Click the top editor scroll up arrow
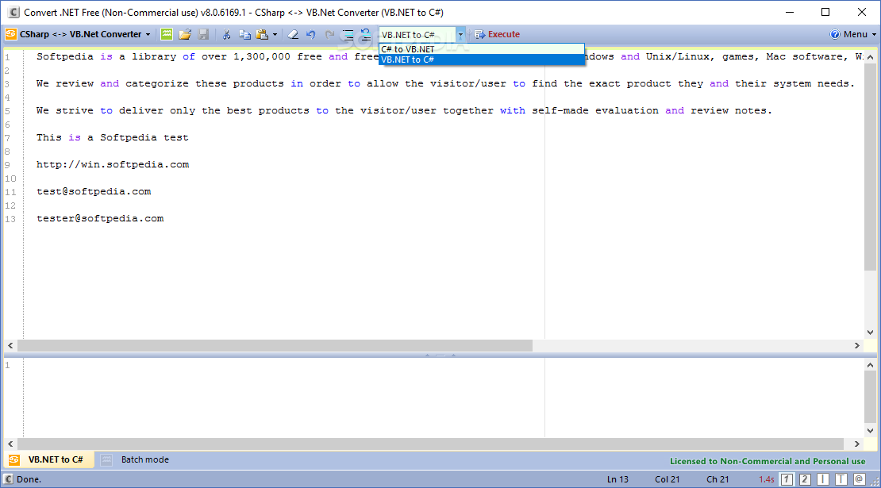The height and width of the screenshot is (488, 881). [x=870, y=56]
